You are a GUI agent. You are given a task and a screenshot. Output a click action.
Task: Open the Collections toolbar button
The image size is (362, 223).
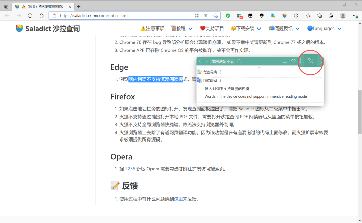(319, 16)
